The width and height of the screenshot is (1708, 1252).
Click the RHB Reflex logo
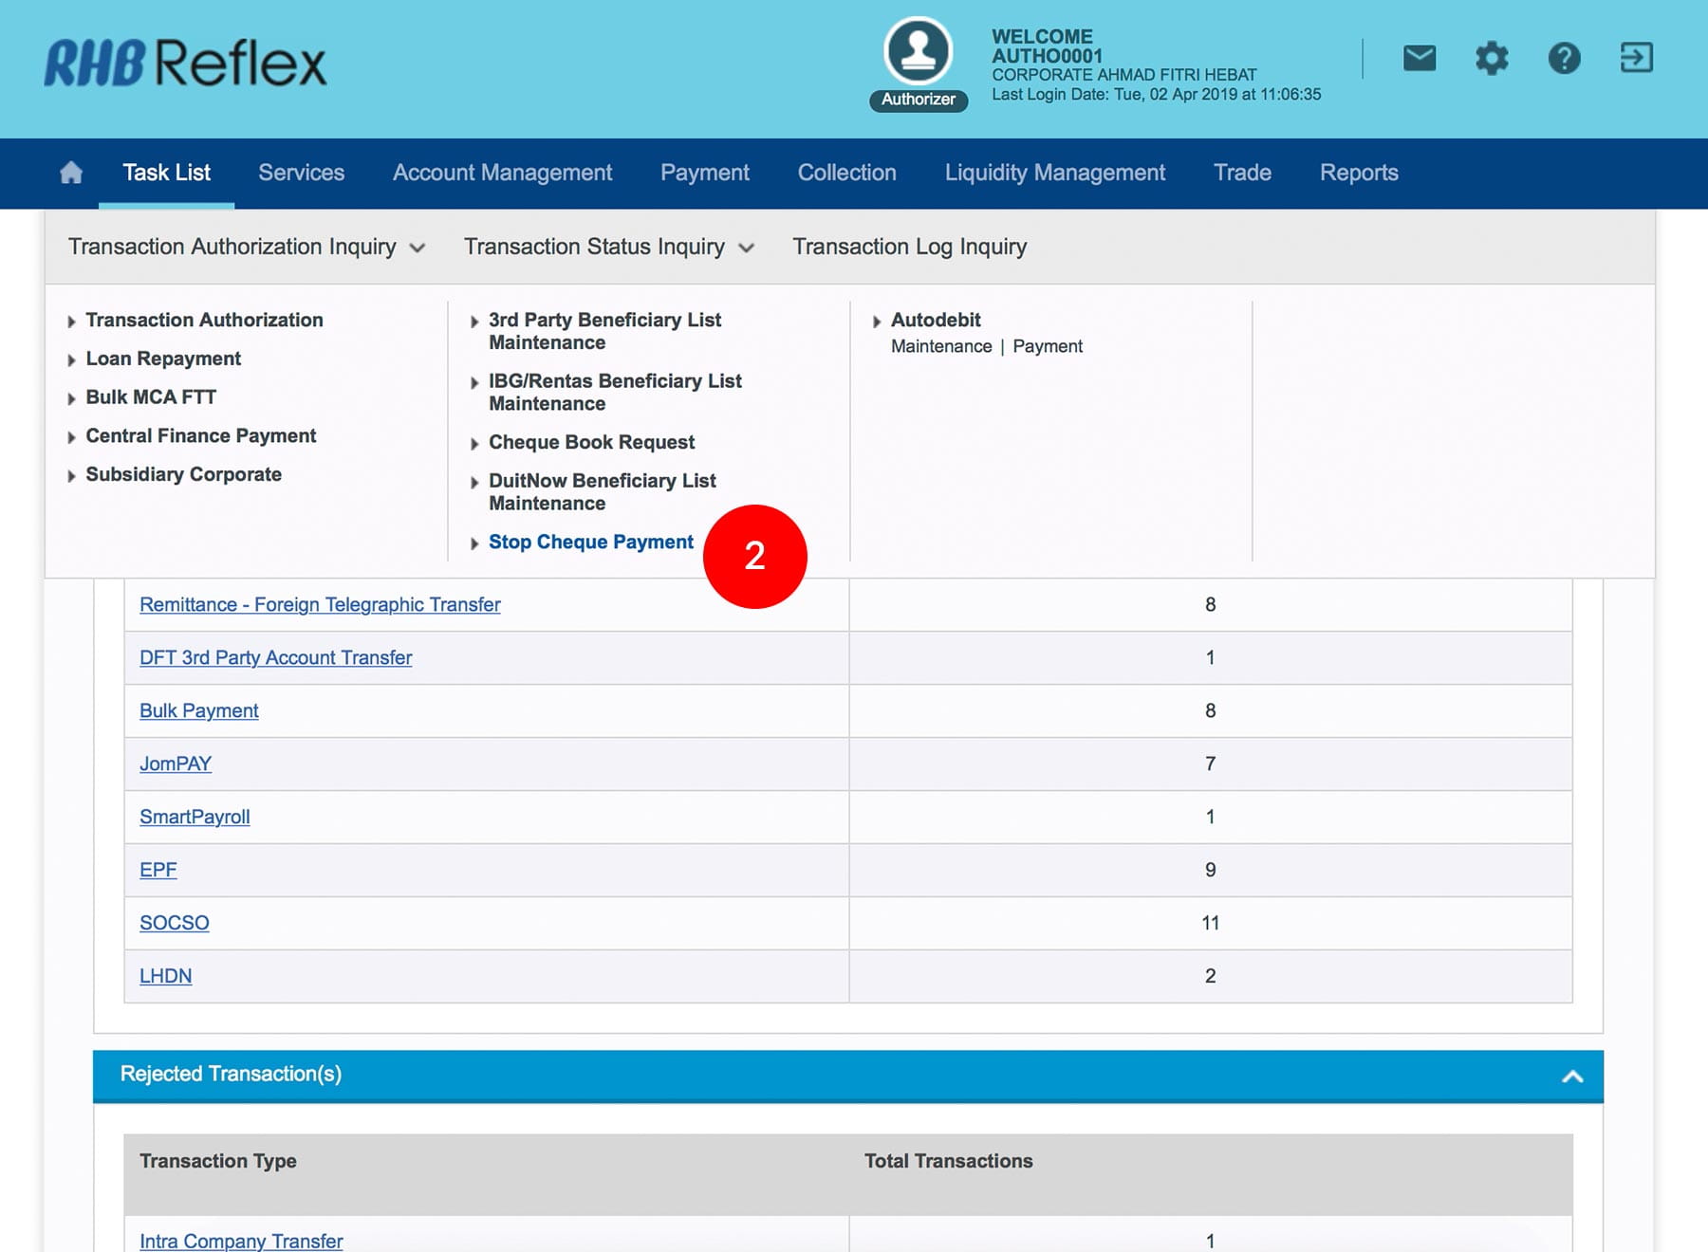click(x=185, y=63)
